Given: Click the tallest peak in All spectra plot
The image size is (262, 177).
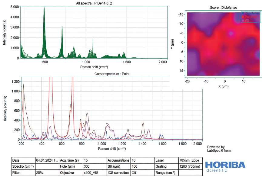Looking at the screenshot, I should [44, 8].
